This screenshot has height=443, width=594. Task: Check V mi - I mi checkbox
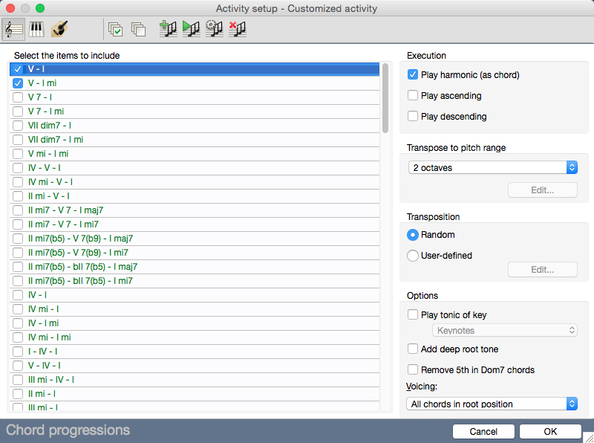17,154
